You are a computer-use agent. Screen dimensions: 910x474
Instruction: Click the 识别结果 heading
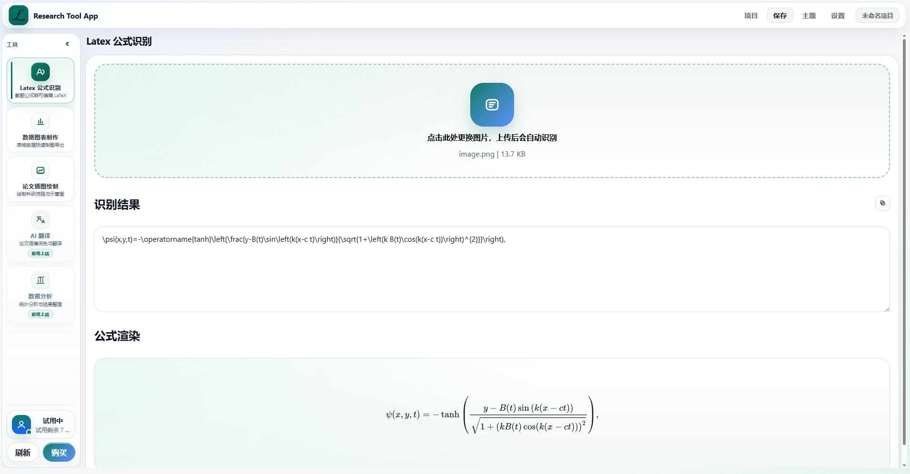[117, 205]
